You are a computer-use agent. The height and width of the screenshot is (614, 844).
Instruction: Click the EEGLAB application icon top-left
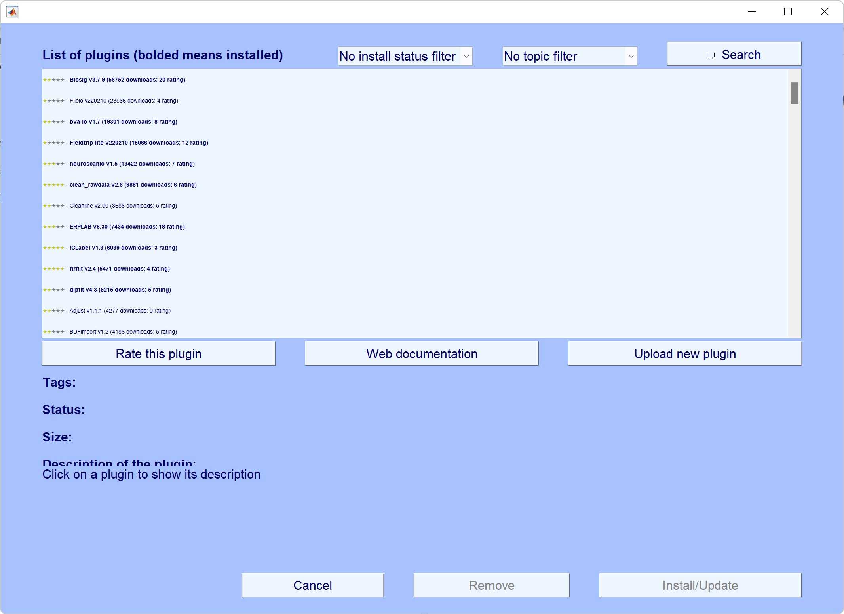12,12
